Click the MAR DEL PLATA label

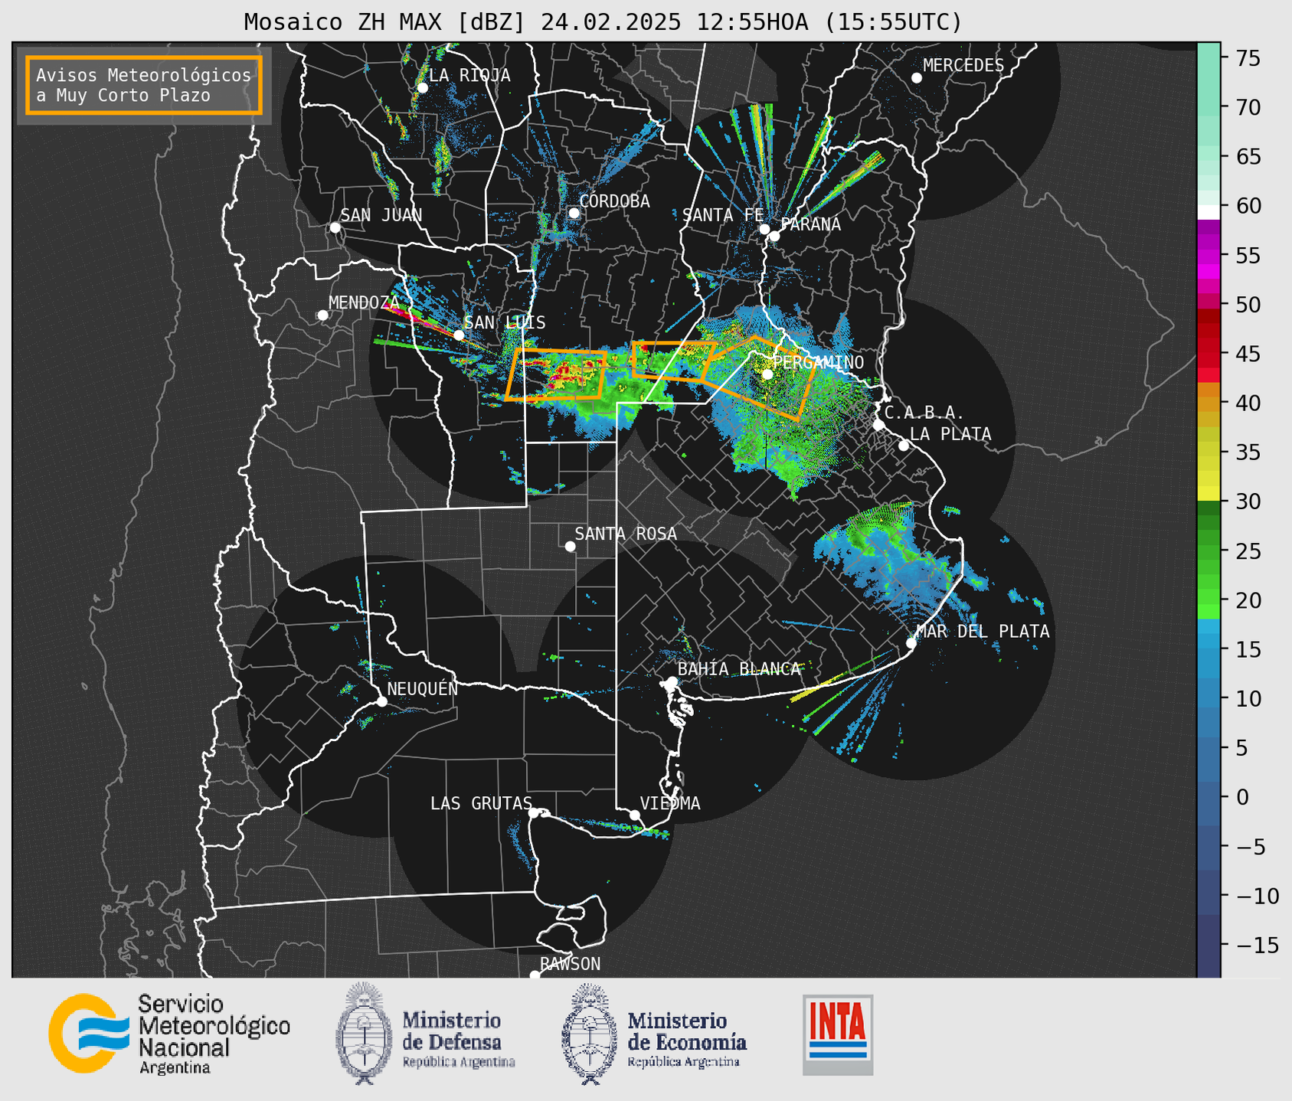(x=983, y=632)
